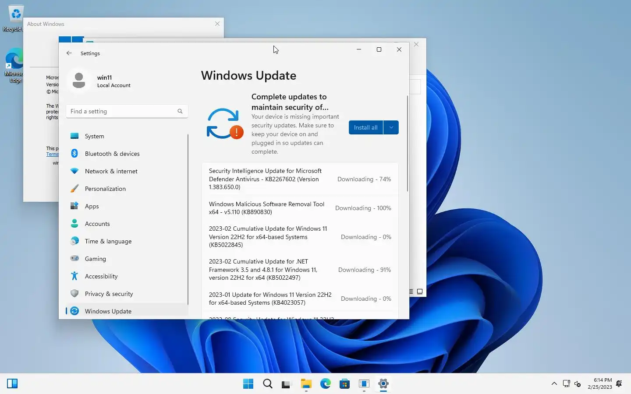This screenshot has height=394, width=631.
Task: Select the .NET Framework KB5022497 update row
Action: 300,269
